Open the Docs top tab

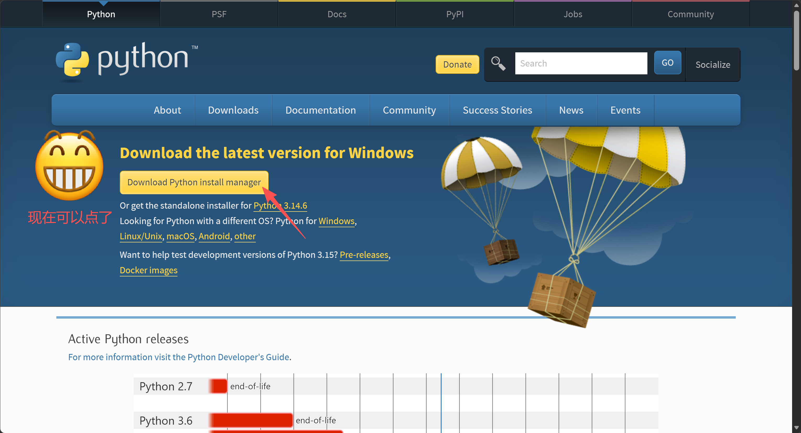point(337,14)
